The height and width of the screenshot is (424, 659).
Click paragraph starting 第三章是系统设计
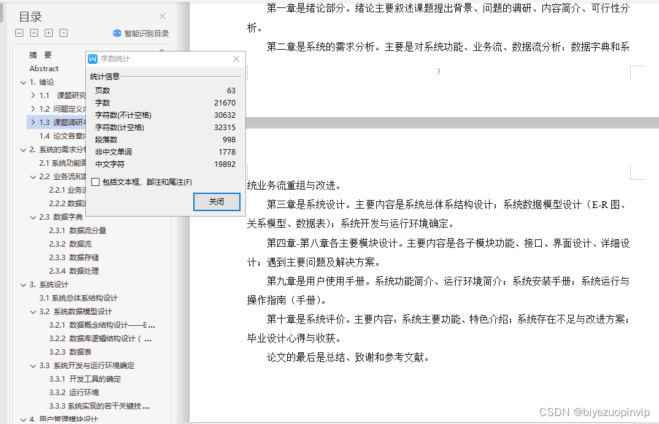[438, 214]
